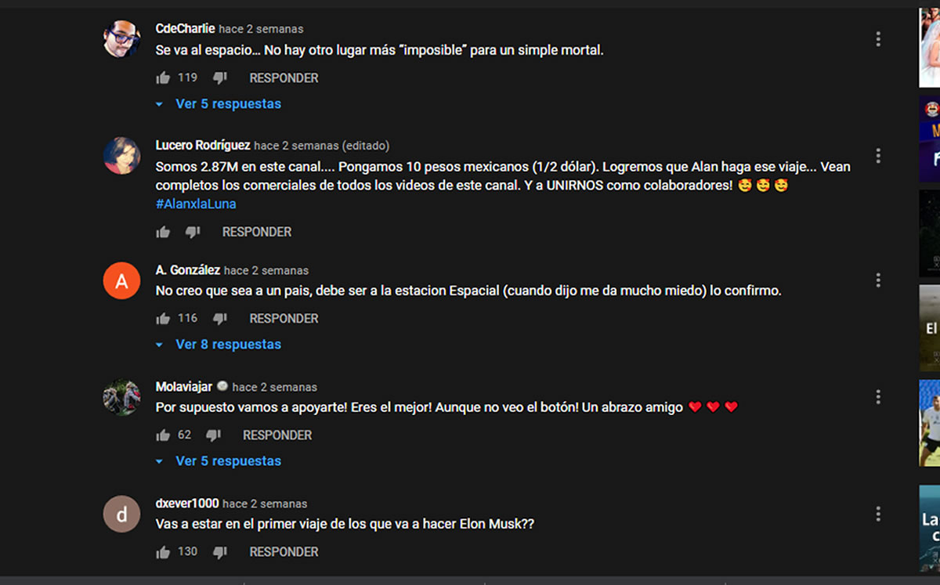
Task: Toggle like on A. González's comment
Action: tap(163, 318)
